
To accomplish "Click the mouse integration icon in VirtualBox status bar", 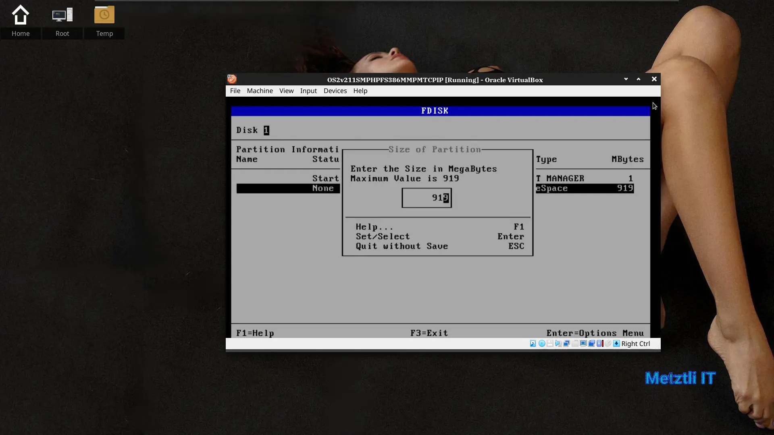I will (608, 344).
